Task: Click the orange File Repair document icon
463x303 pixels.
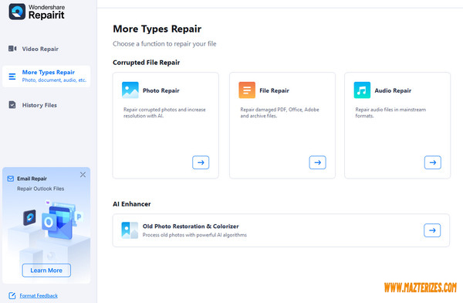Action: [x=247, y=90]
